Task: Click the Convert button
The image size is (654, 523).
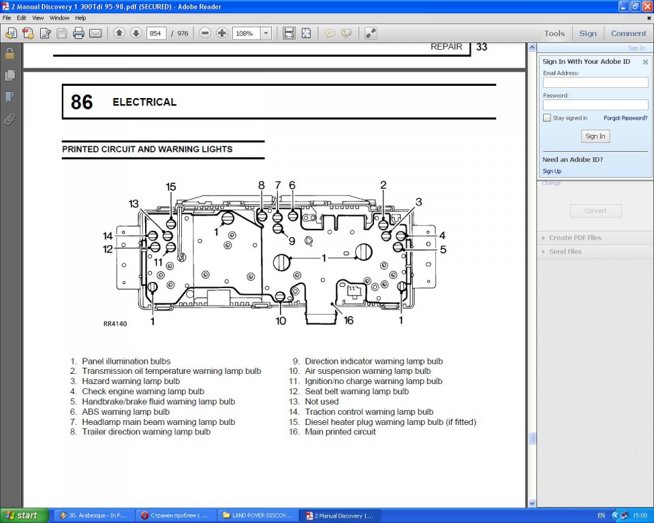Action: [x=595, y=210]
